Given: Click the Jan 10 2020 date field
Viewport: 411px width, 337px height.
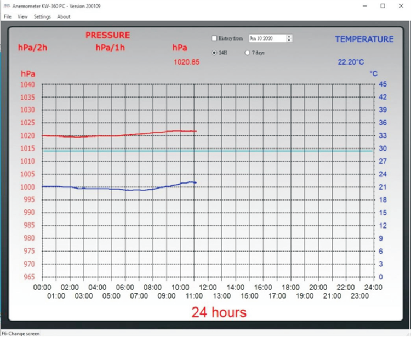Looking at the screenshot, I should 267,38.
